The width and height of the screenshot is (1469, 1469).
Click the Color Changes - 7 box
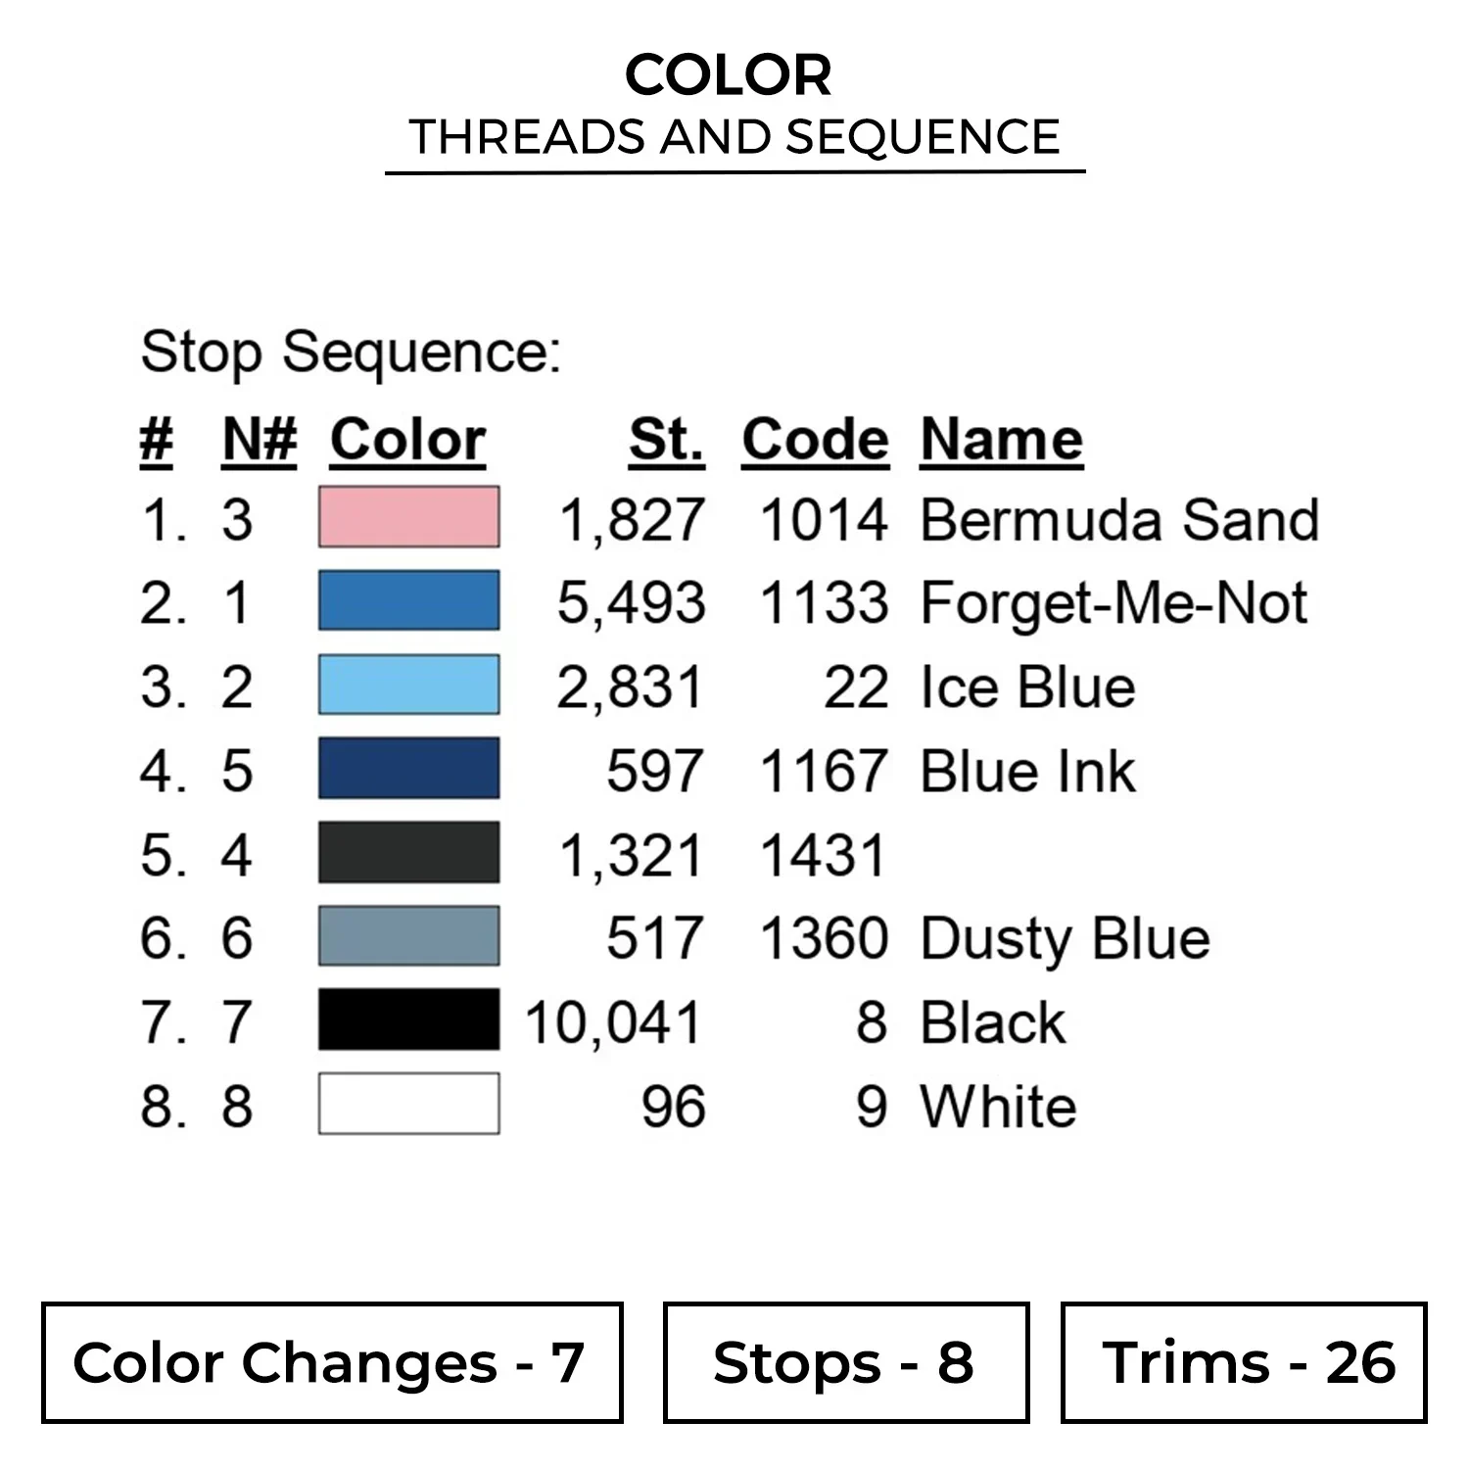[x=332, y=1362]
